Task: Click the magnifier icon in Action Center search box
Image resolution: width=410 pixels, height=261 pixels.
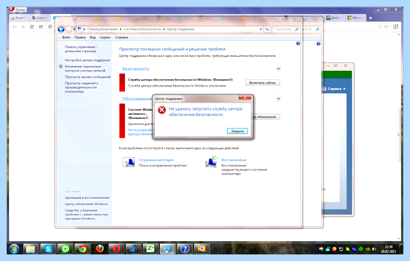Action: (x=297, y=29)
